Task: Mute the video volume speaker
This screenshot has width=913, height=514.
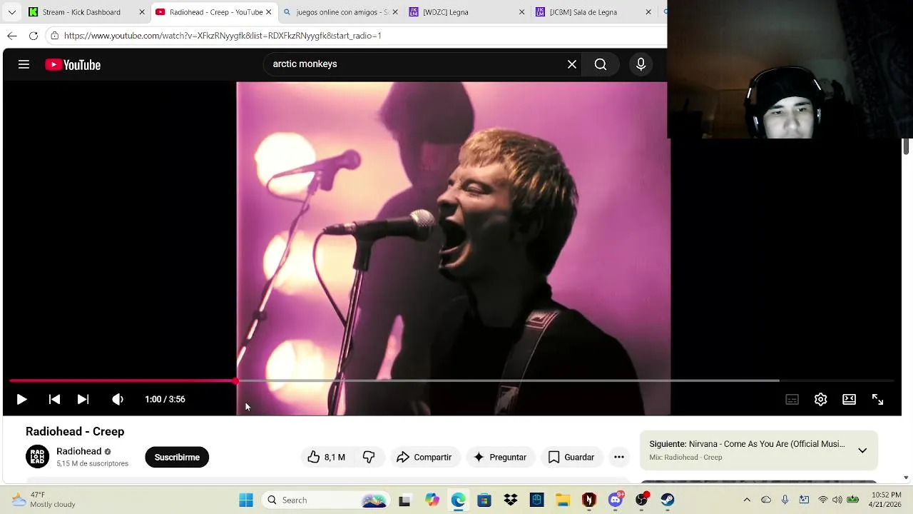Action: coord(118,400)
